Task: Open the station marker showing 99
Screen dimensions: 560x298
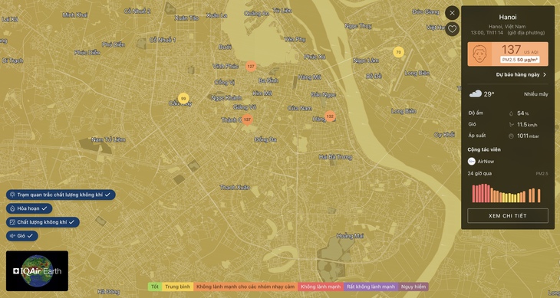Action: (183, 98)
